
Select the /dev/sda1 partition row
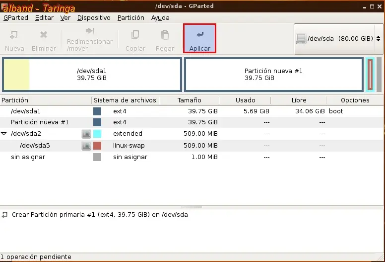point(192,111)
